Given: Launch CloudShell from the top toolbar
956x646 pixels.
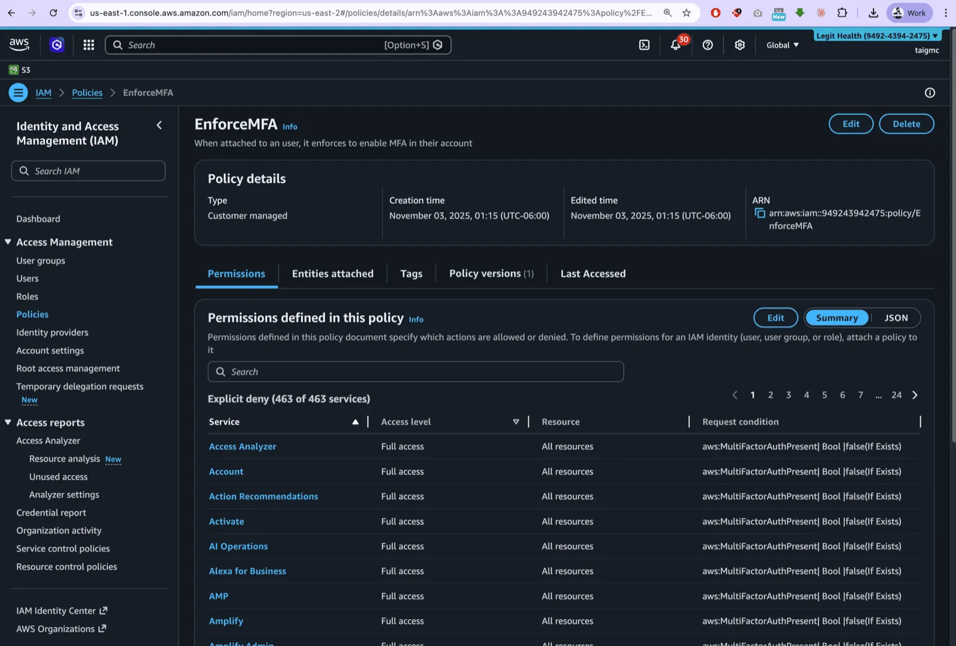Looking at the screenshot, I should coord(644,45).
